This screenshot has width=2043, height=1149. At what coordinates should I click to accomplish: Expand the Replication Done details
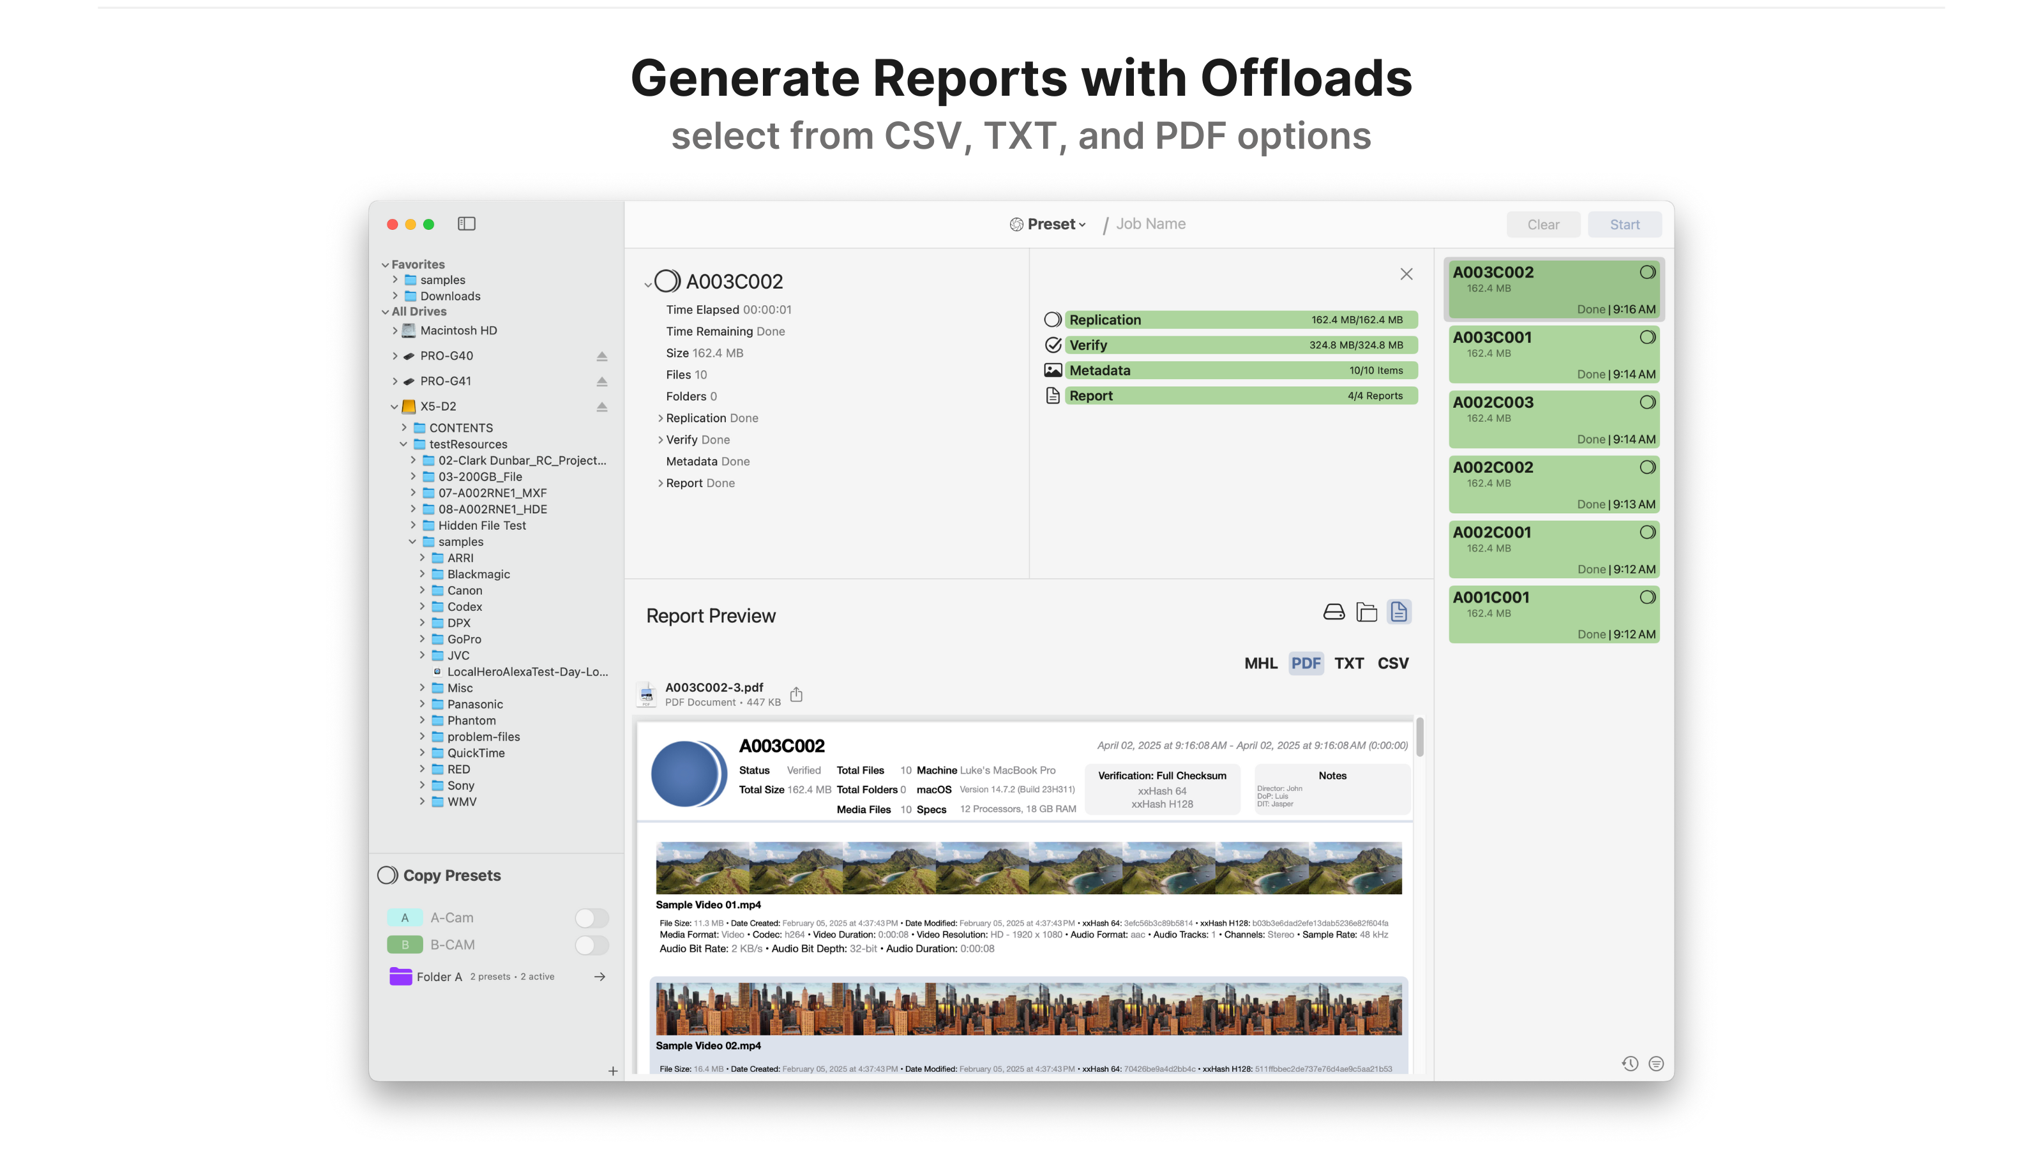pos(660,418)
